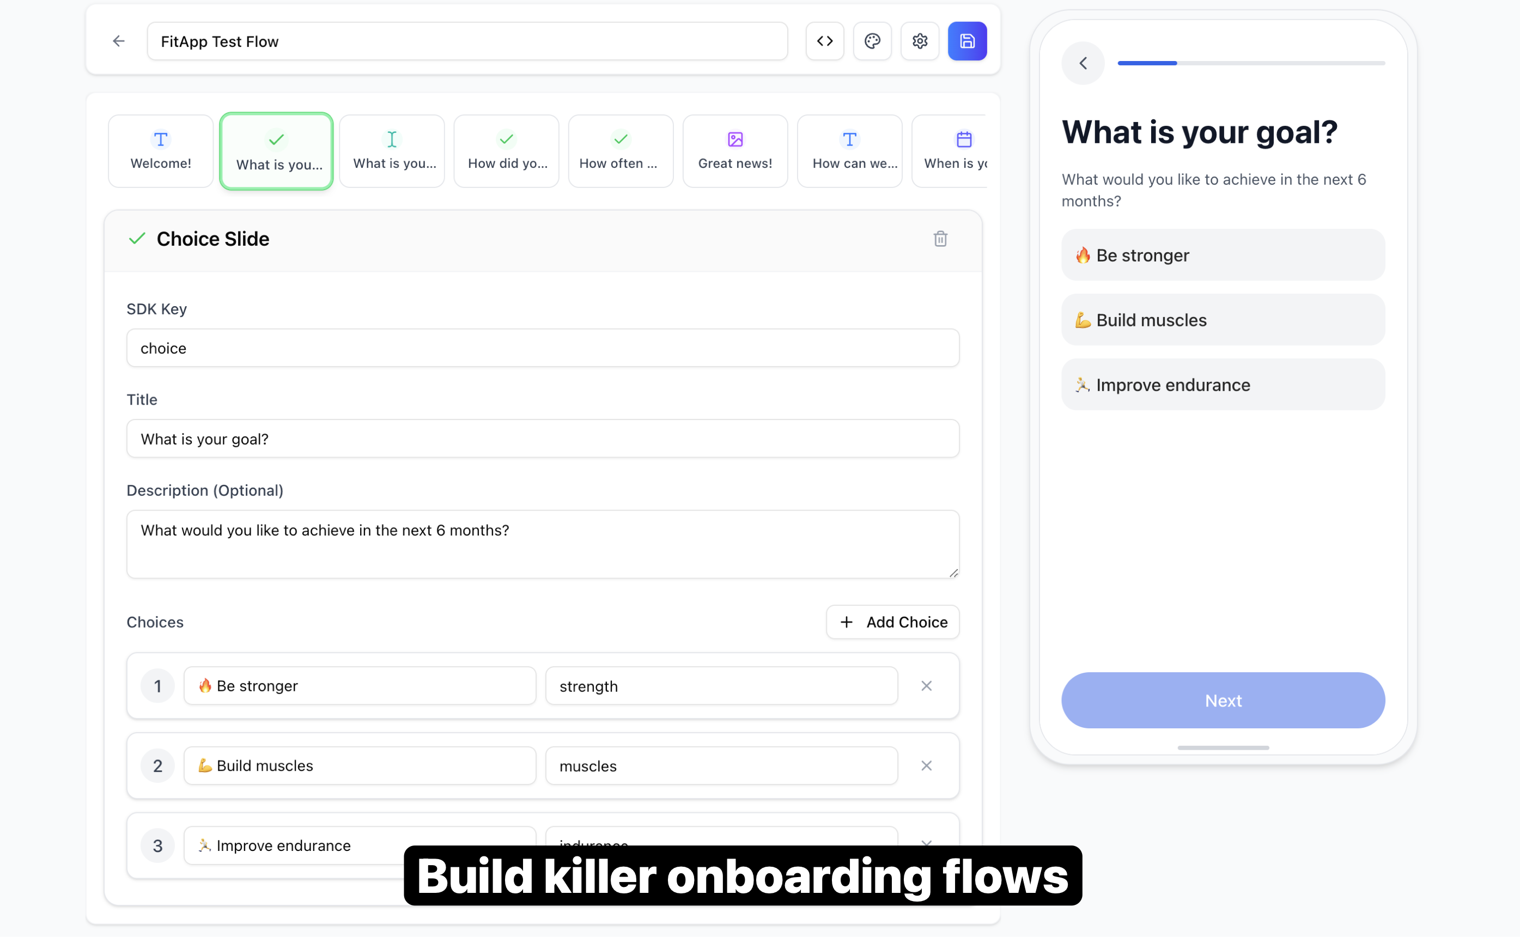Edit the Description textarea
Screen dimensions: 1520x937
pyautogui.click(x=543, y=545)
